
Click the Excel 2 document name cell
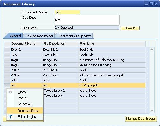[26, 50]
